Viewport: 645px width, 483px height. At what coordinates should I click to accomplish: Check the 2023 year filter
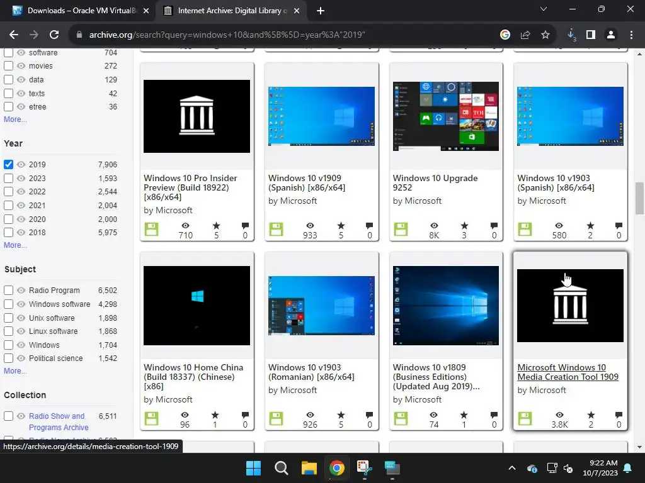coord(8,178)
